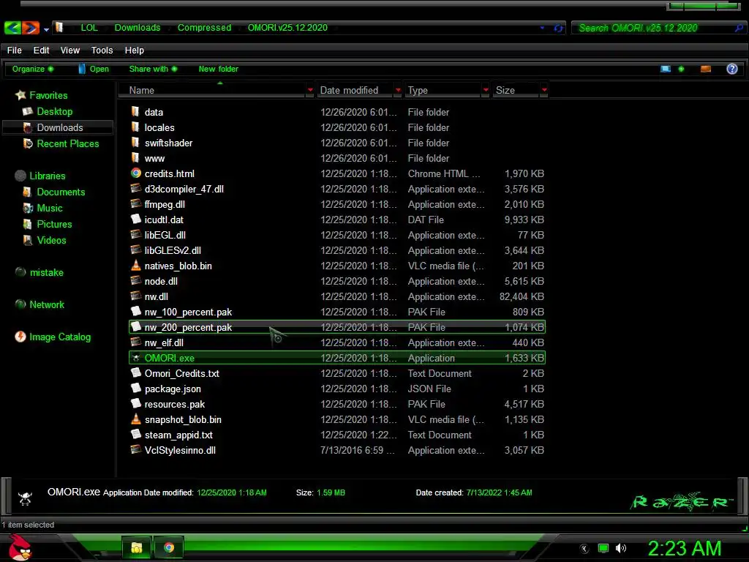This screenshot has width=749, height=562.
Task: Sort by the Type column header
Action: coord(443,90)
